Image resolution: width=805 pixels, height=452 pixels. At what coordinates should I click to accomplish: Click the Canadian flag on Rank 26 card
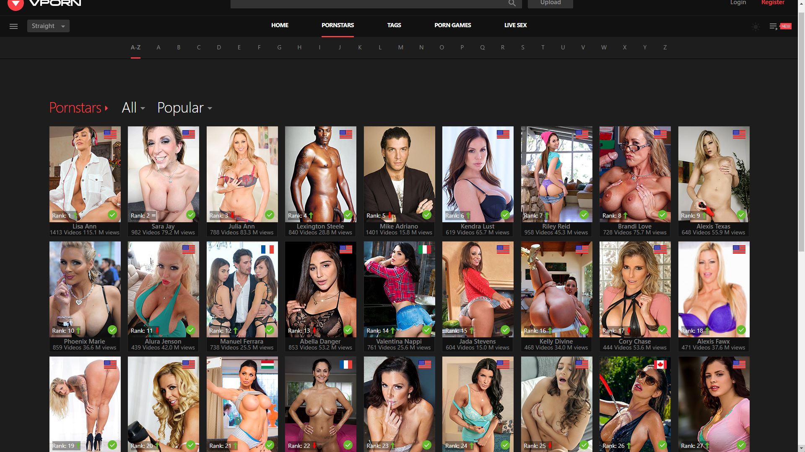[660, 365]
